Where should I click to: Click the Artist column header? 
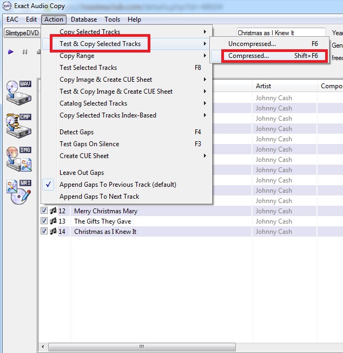pyautogui.click(x=285, y=86)
